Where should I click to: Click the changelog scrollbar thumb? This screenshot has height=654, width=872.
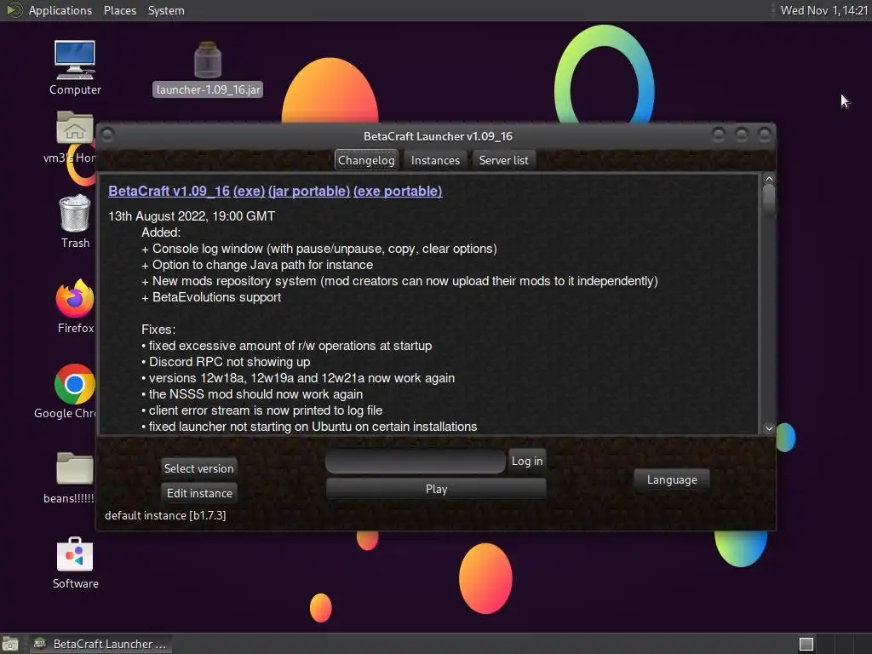pyautogui.click(x=769, y=201)
